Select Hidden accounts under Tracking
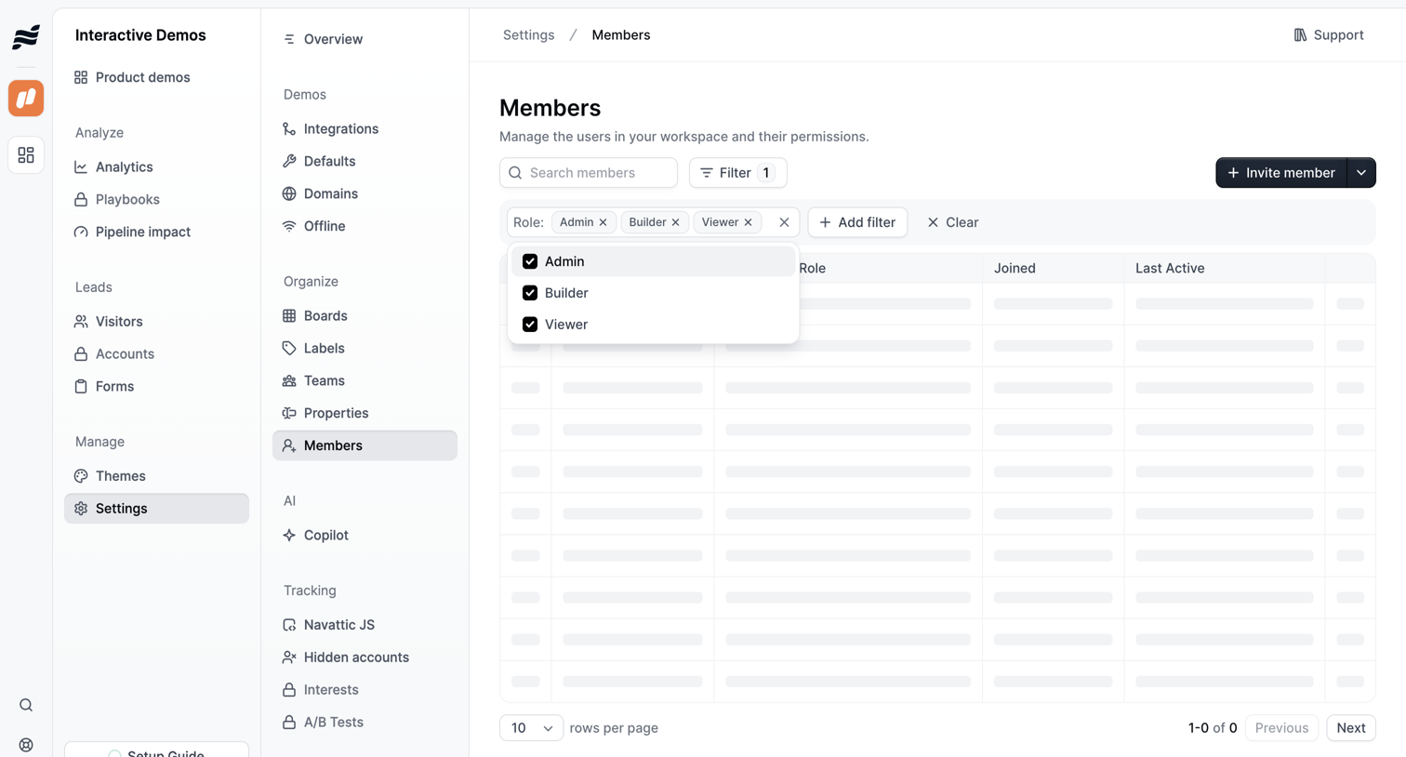 pos(365,657)
